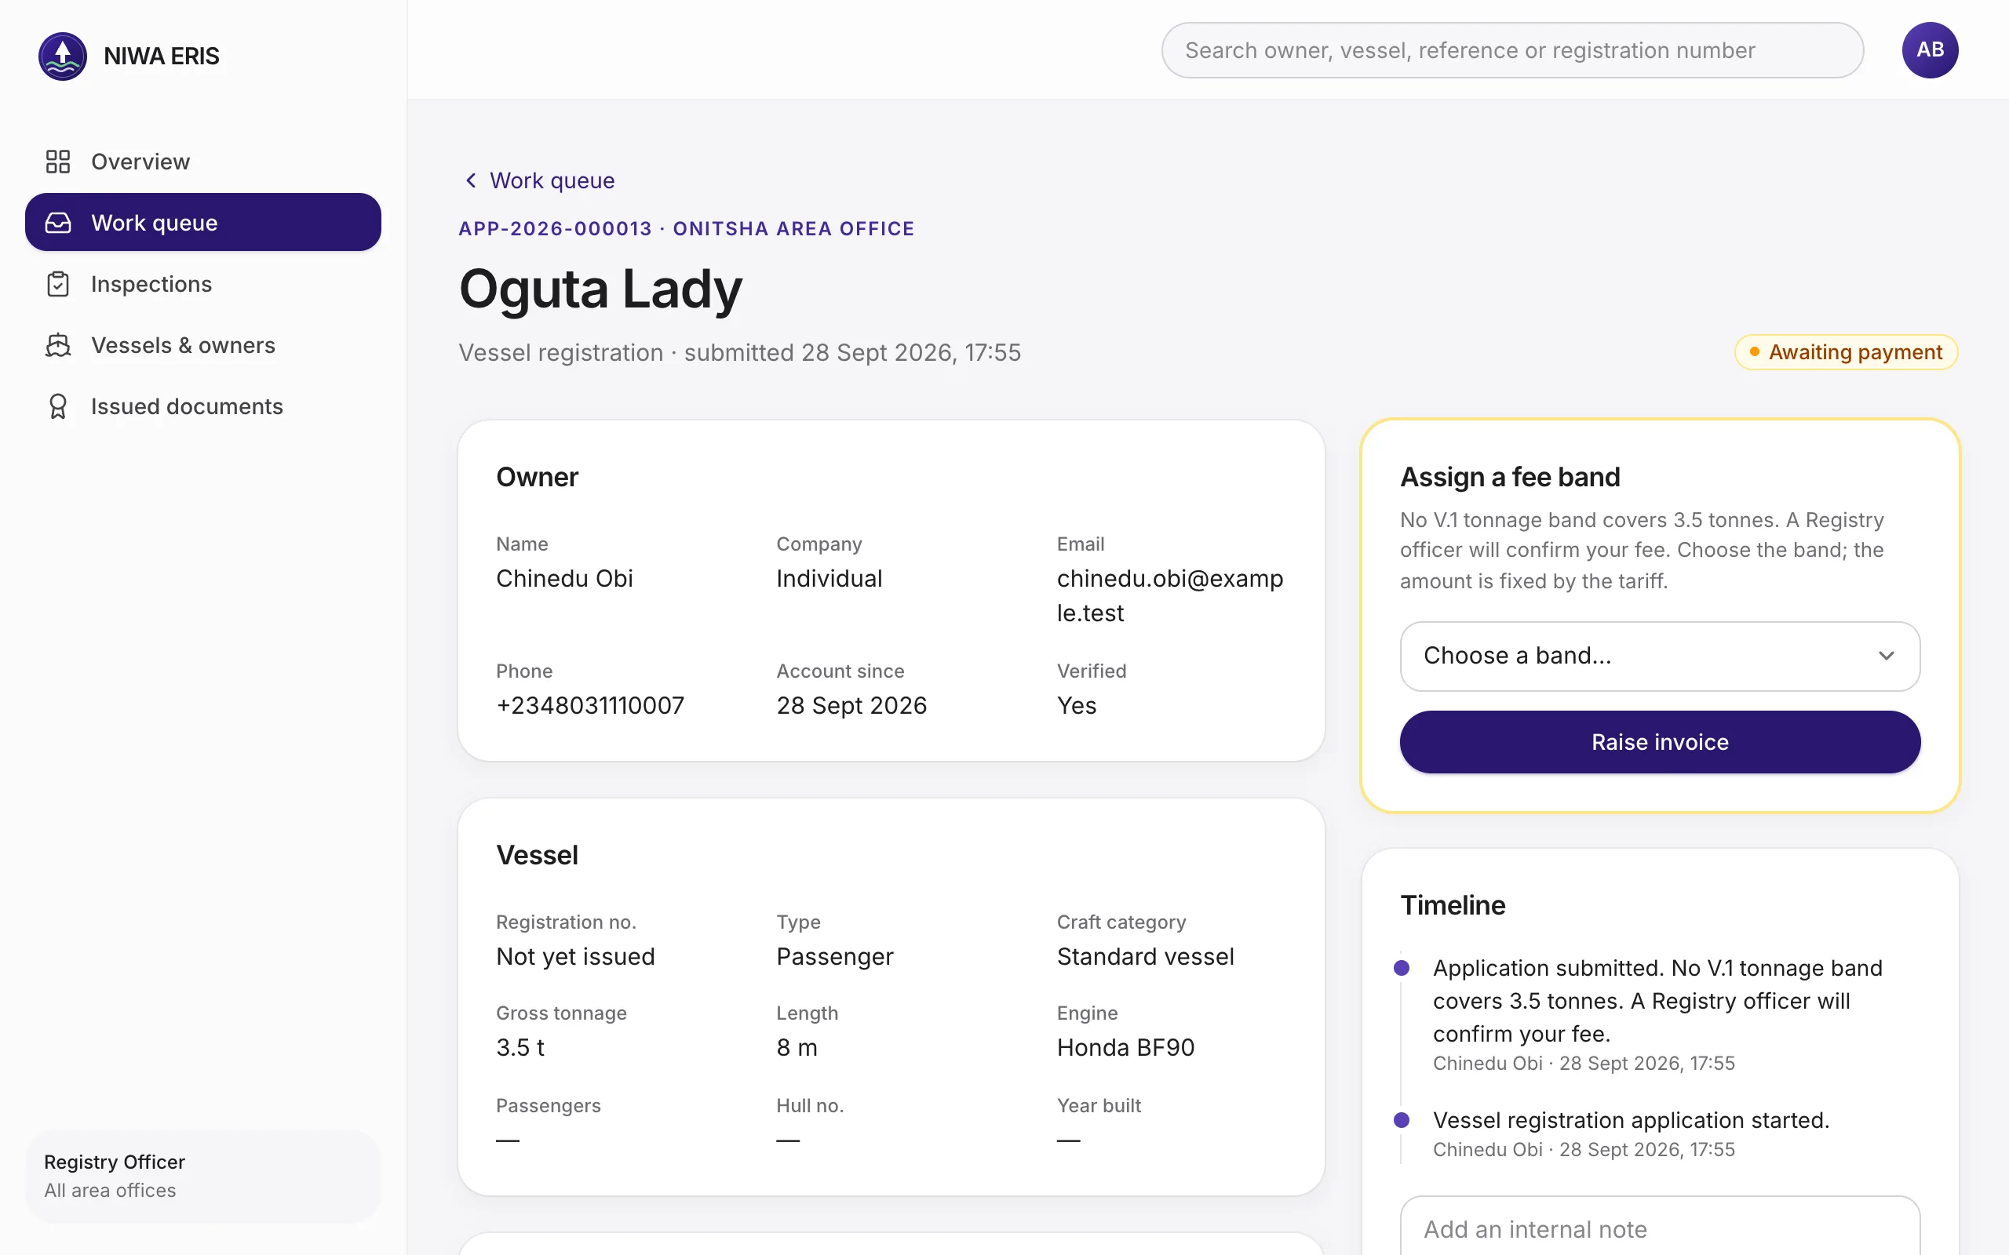Click the Raise invoice button
The image size is (2009, 1255).
pos(1660,742)
